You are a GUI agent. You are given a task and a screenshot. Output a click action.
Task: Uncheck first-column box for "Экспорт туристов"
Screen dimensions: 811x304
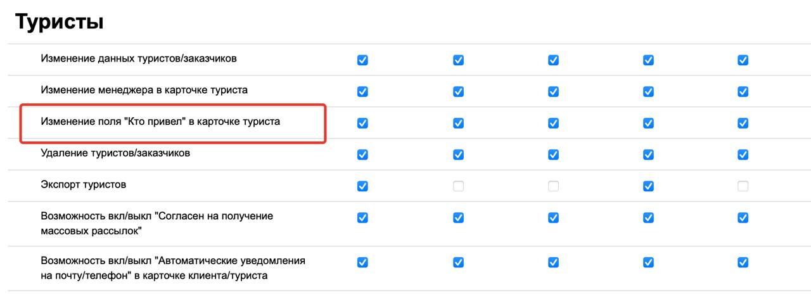pos(362,186)
